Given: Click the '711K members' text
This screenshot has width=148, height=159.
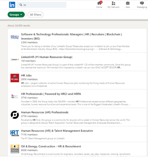Looking at the screenshot, I should pyautogui.click(x=29, y=134).
